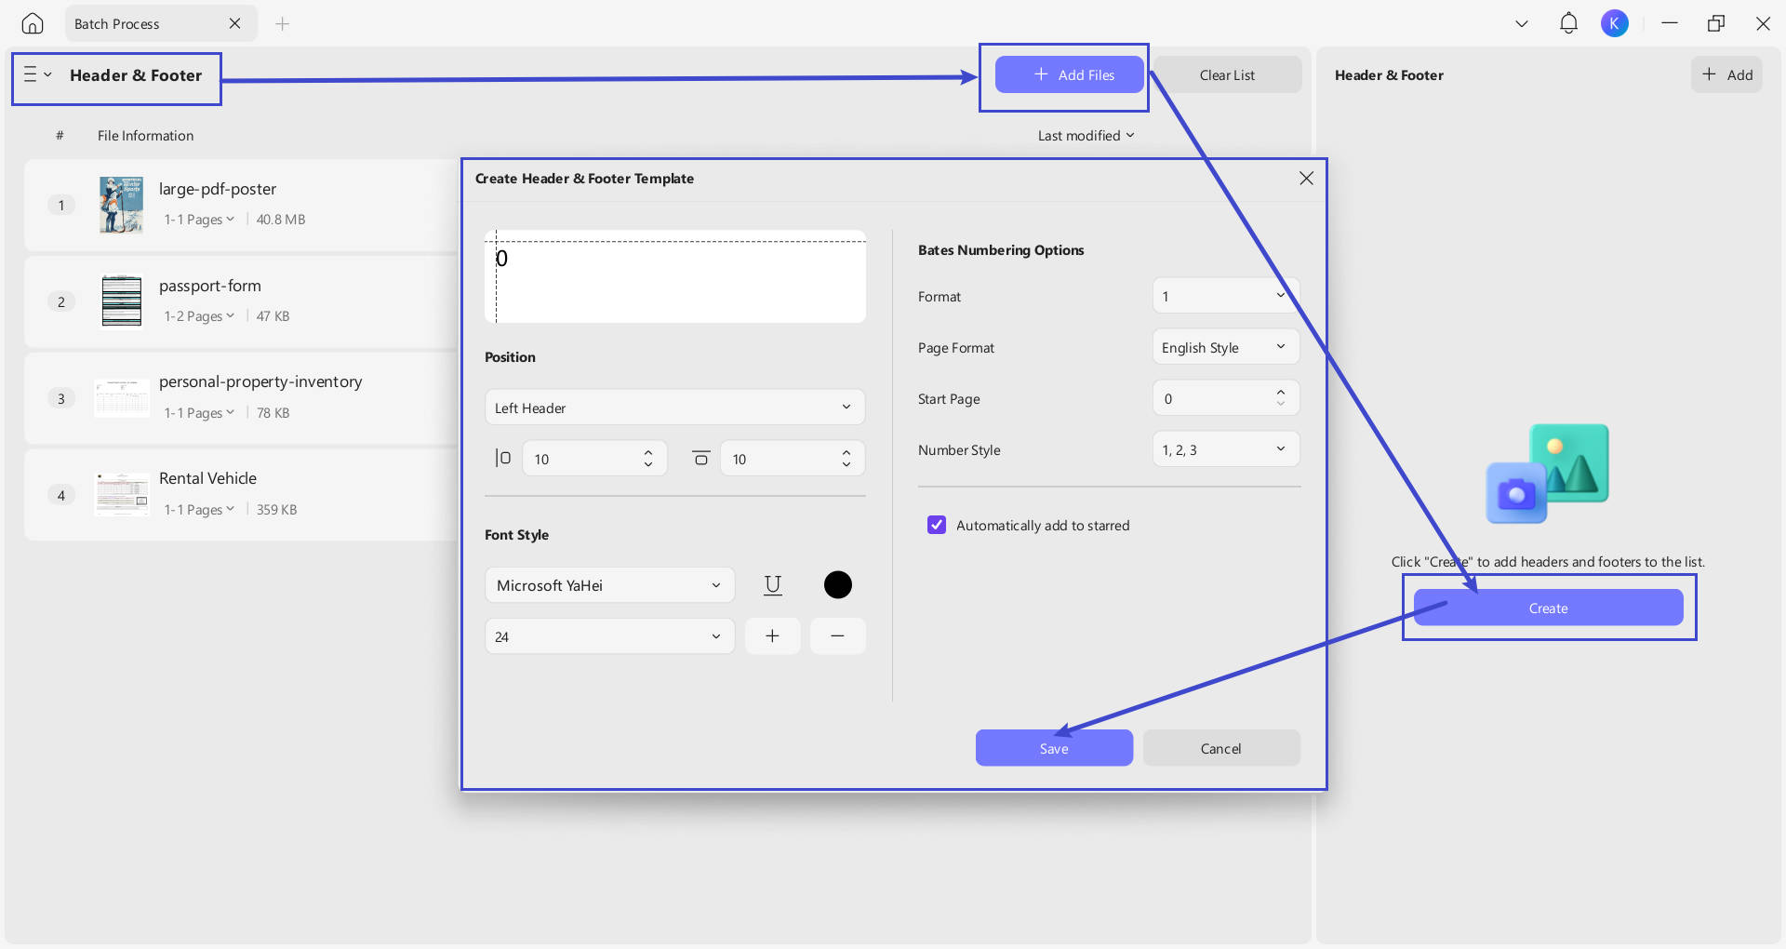Click the left margin icon
The width and height of the screenshot is (1786, 949).
[x=502, y=458]
